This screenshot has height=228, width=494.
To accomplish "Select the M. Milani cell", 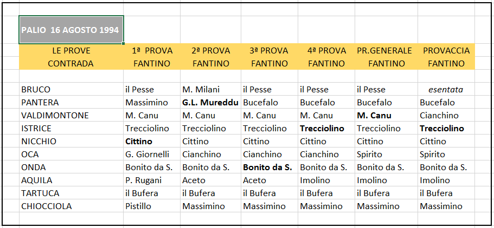I will tap(210, 90).
